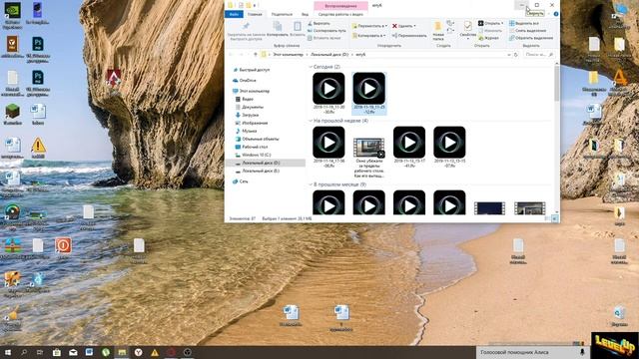Open Microsoft Store taskbar icon
Viewport: 639px width, 359px height.
[x=57, y=352]
